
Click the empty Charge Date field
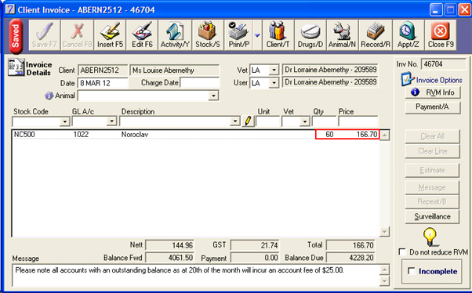pos(200,83)
